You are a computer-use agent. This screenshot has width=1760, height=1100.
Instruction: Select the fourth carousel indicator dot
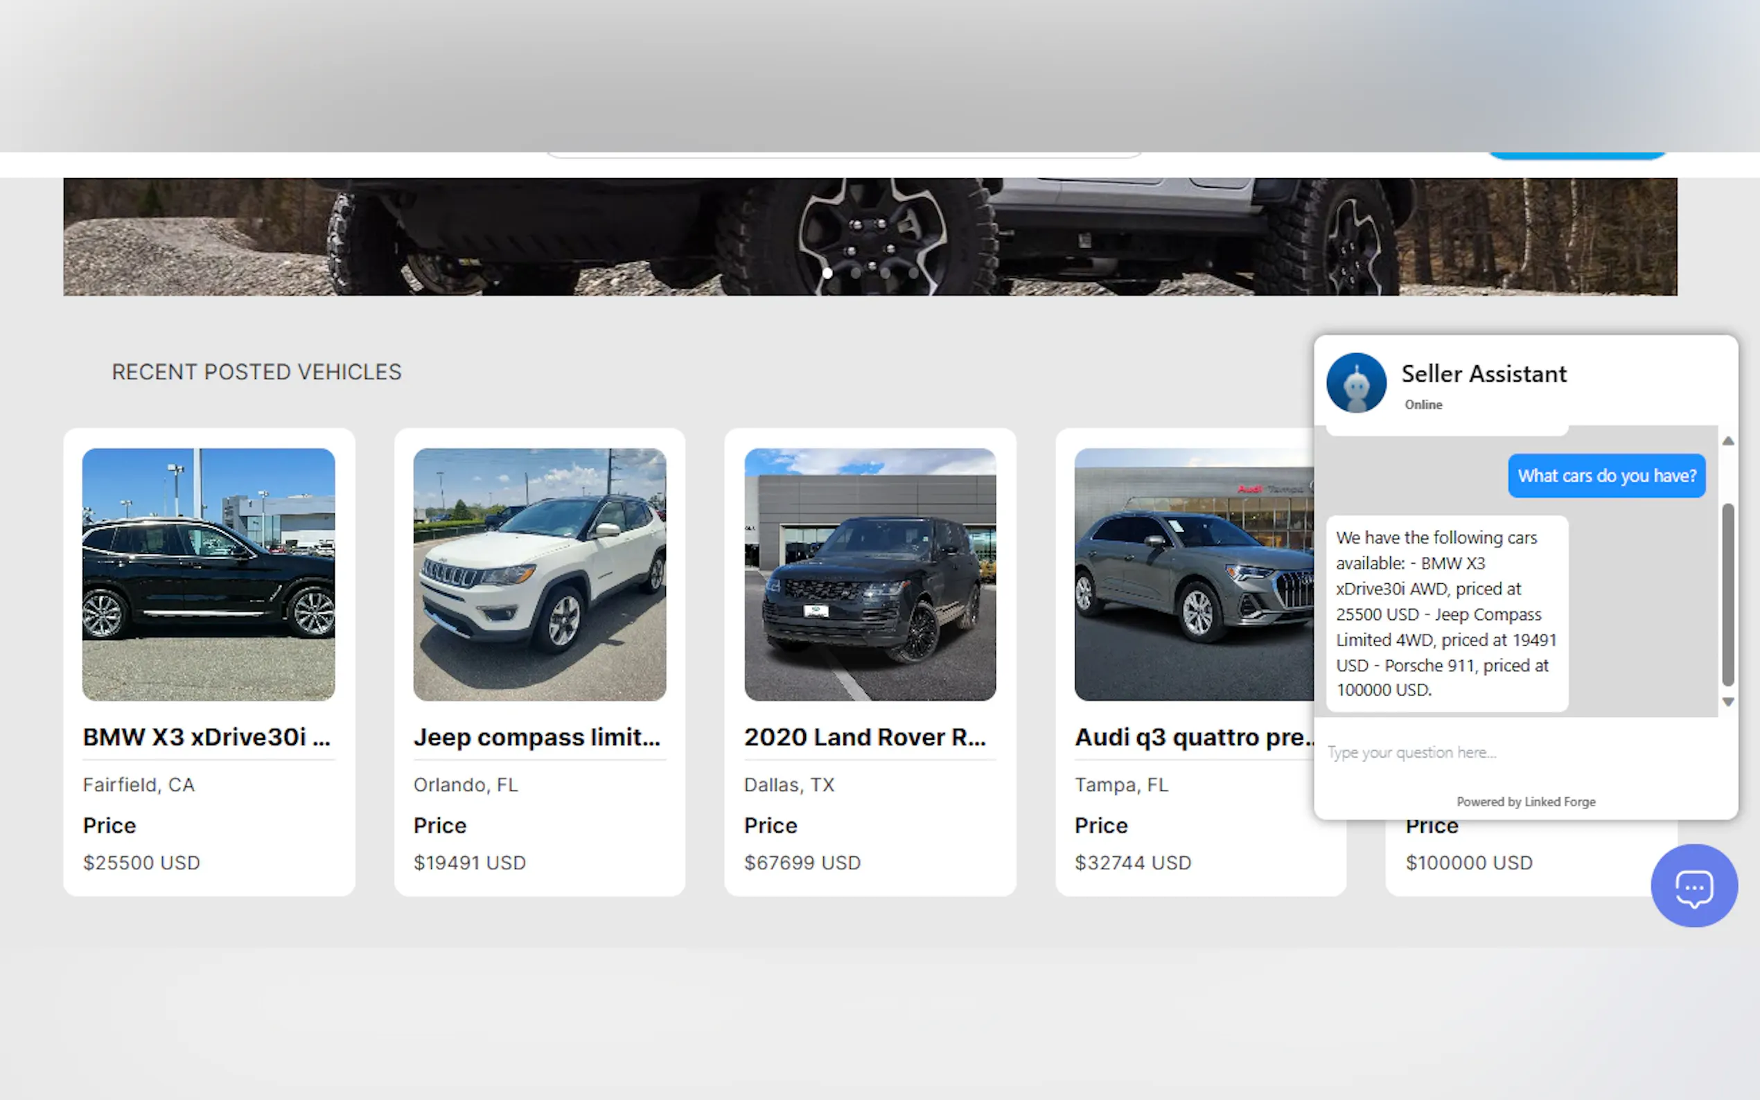(913, 273)
